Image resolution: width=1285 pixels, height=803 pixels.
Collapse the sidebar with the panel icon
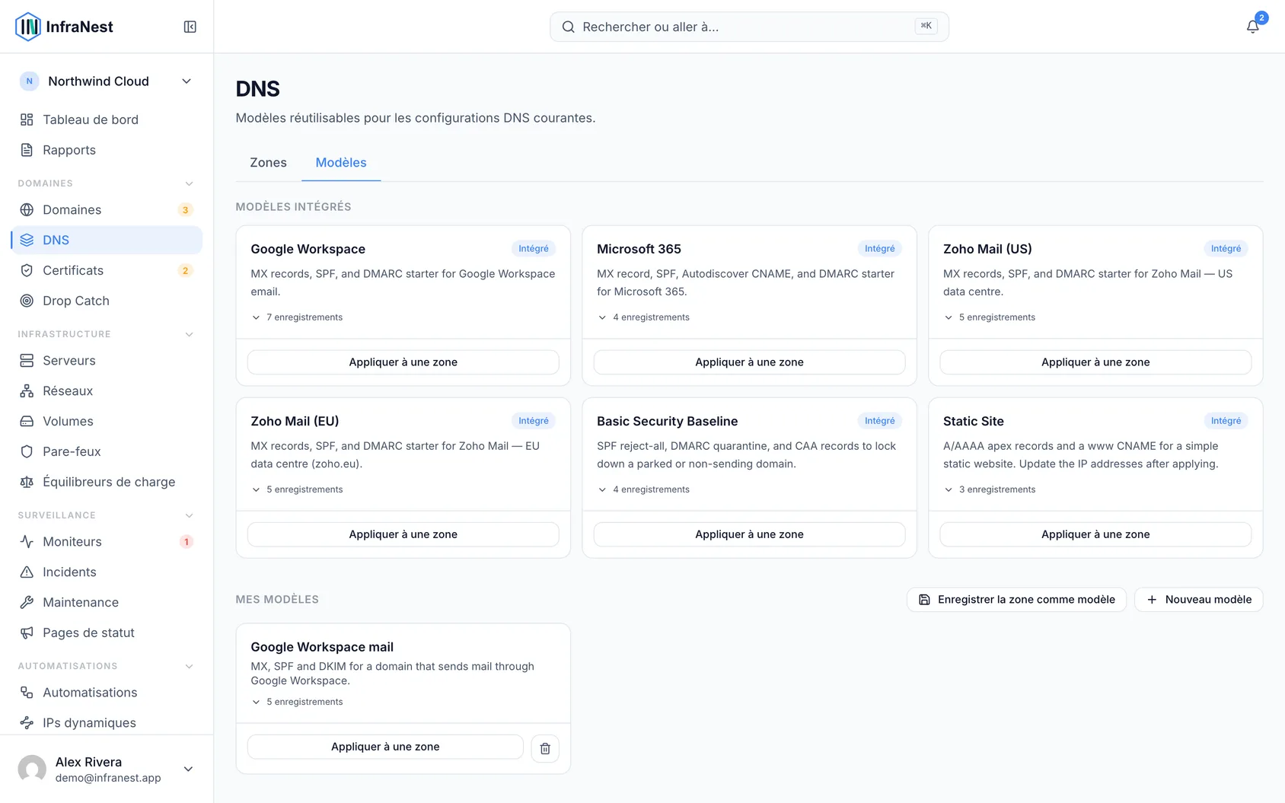pyautogui.click(x=190, y=27)
